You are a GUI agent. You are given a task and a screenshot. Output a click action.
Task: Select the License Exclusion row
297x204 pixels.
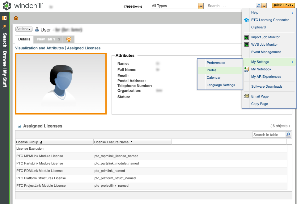(x=151, y=149)
